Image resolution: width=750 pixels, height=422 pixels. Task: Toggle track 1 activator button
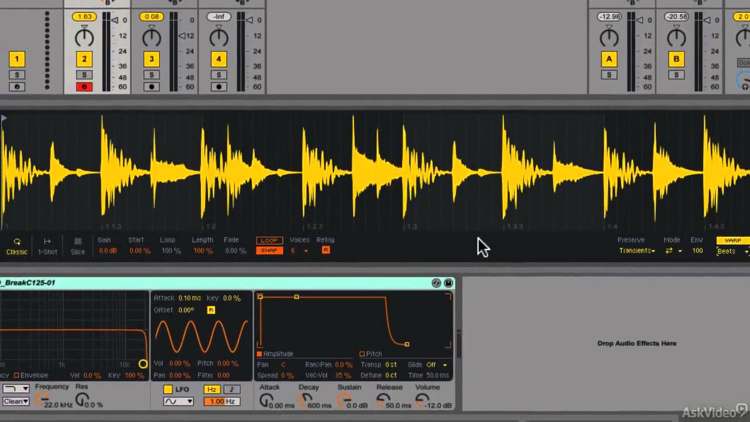17,59
